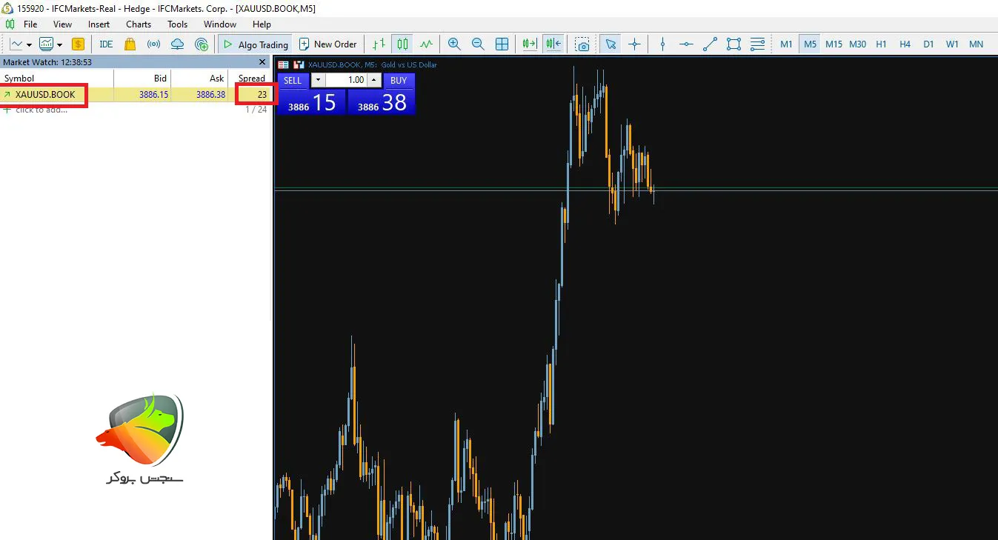Open the MQL5 Market shopping bag icon
Viewport: 998px width, 540px height.
[130, 44]
